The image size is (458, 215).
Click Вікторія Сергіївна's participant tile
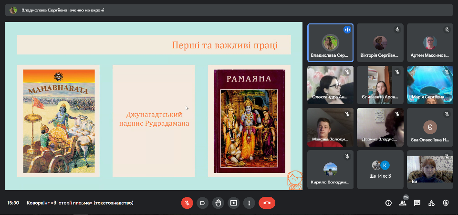[x=380, y=43]
